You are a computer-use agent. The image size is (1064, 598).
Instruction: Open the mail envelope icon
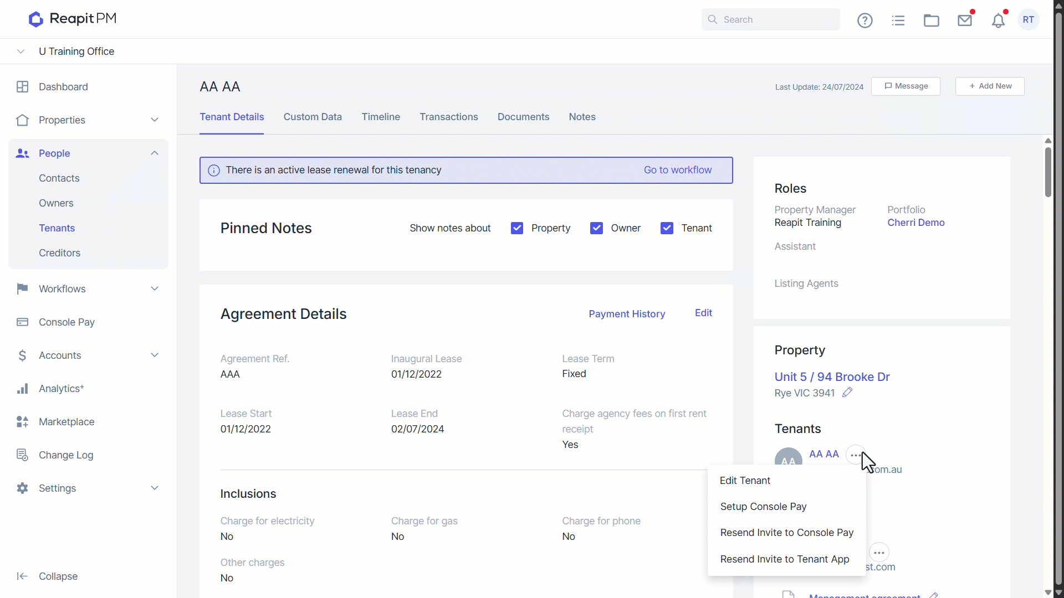pyautogui.click(x=965, y=20)
